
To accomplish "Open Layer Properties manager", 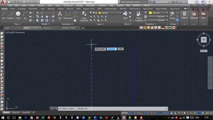I will point(84,16).
